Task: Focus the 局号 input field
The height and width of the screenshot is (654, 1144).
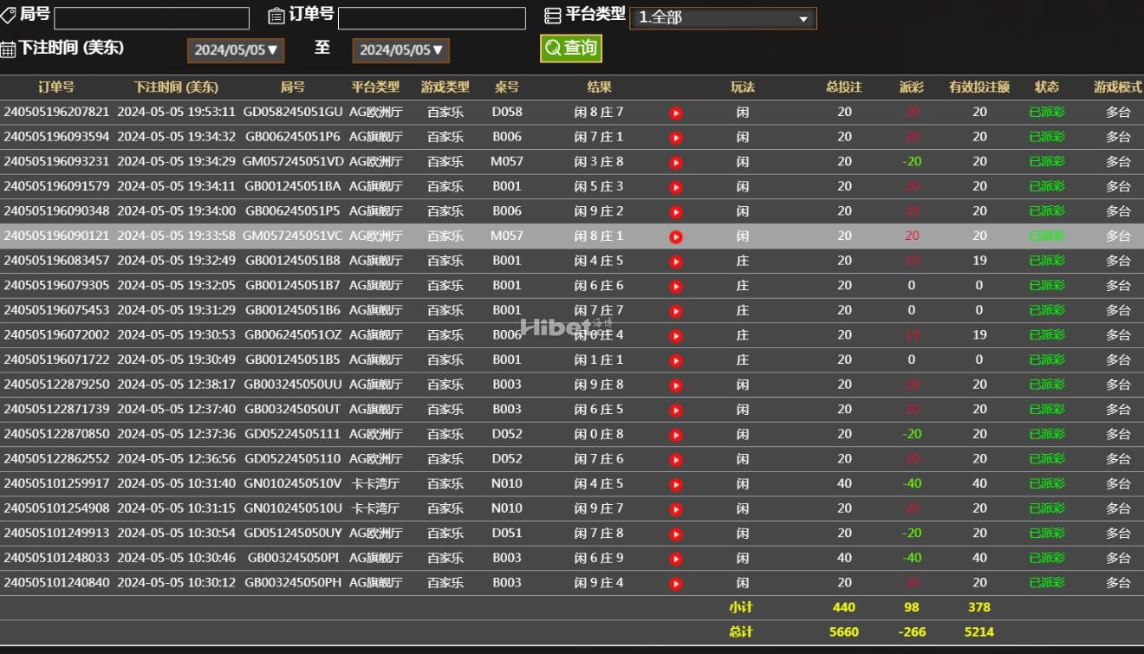Action: click(x=152, y=18)
